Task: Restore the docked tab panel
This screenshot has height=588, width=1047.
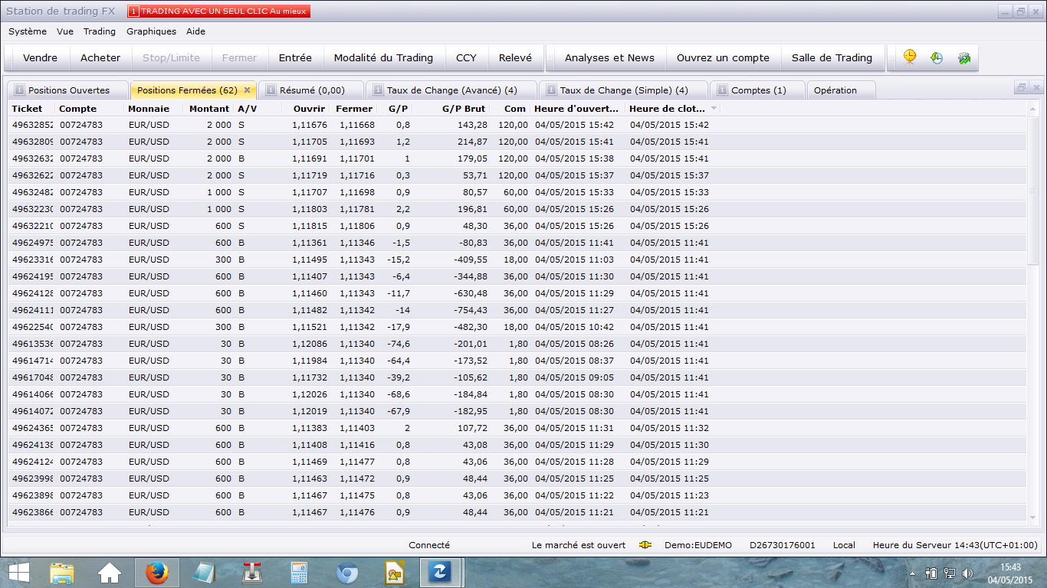Action: [x=1021, y=88]
